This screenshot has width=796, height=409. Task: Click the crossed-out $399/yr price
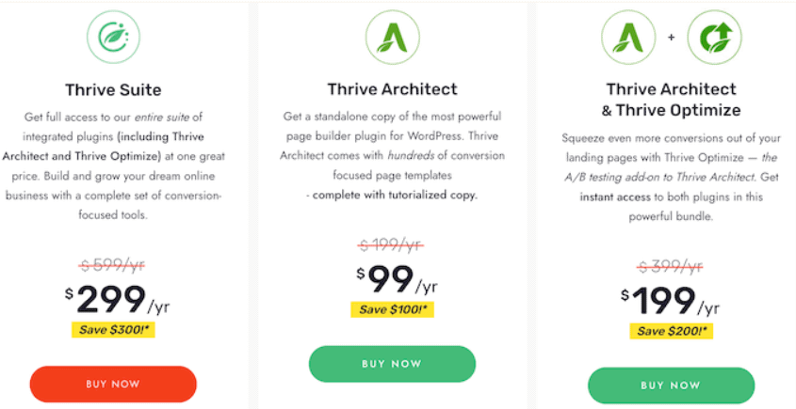(x=671, y=267)
